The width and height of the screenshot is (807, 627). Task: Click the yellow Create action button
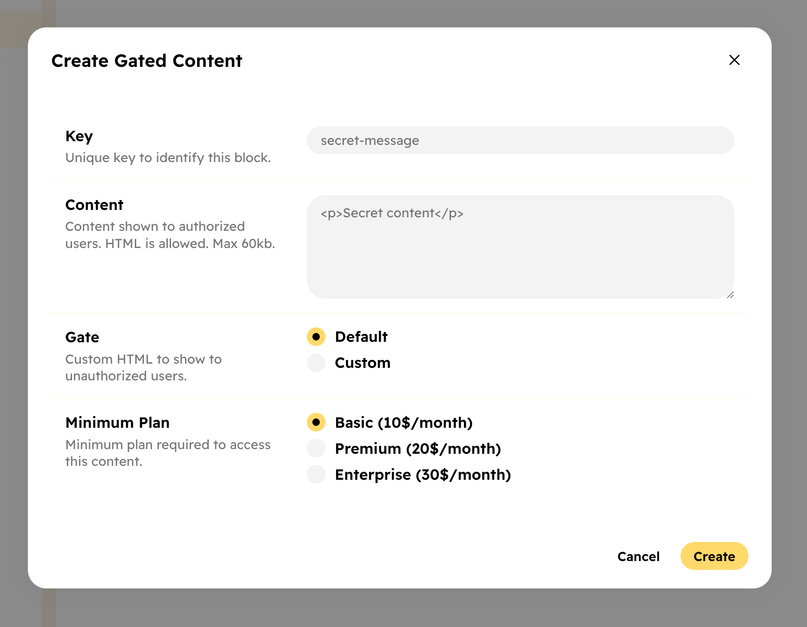(x=714, y=556)
